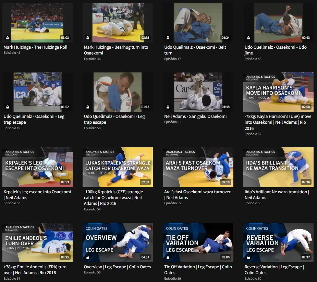Open Lukas Krpalek's Strangle Catch thumbnail
Screen dimensions: 317x282
(118, 167)
